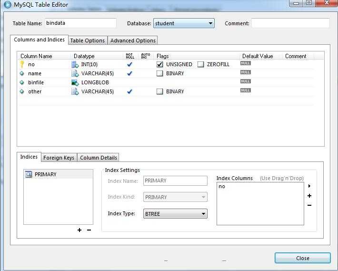338x271 pixels.
Task: Click the LONGBLOB datatype icon
Action: pos(75,82)
